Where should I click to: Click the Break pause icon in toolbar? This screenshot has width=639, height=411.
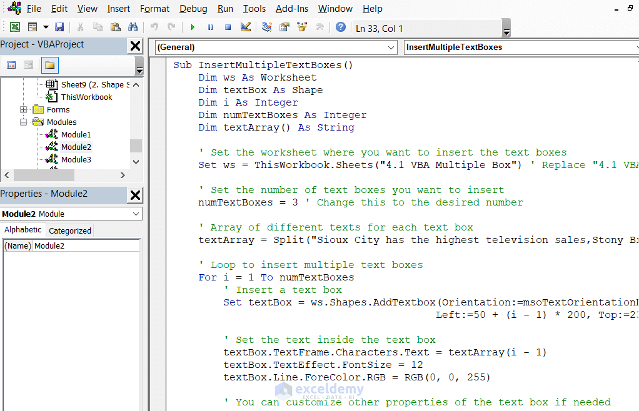click(210, 27)
